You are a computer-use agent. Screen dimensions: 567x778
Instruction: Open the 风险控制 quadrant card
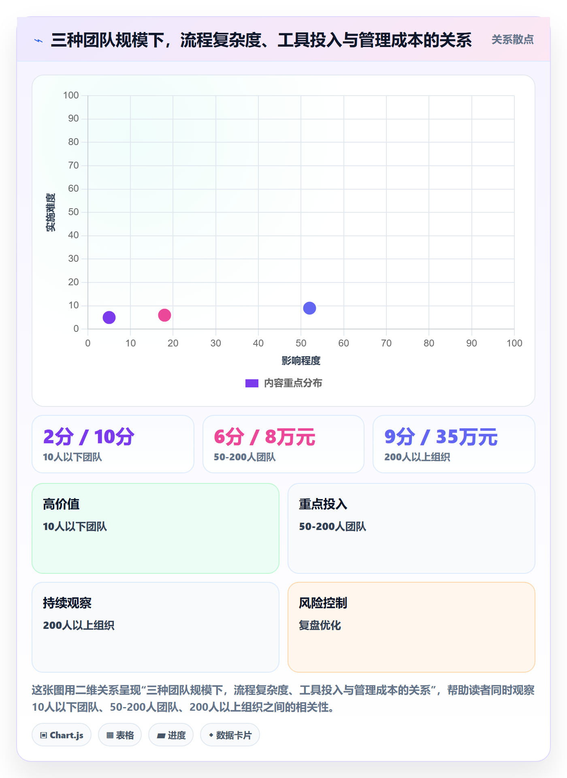click(411, 627)
